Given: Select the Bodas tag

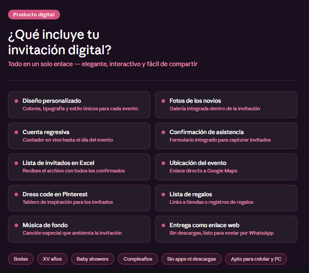Looking at the screenshot, I should [21, 259].
